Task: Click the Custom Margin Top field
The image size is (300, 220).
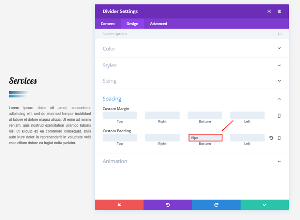Action: [x=120, y=116]
